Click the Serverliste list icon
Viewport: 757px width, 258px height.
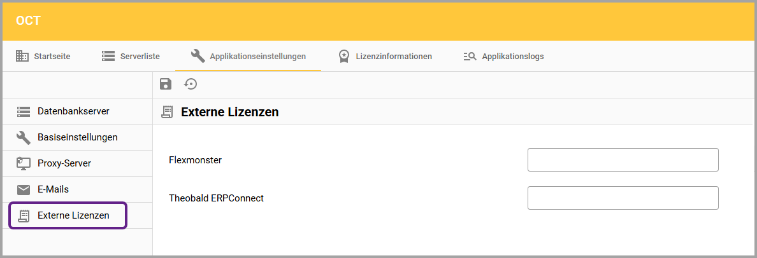coord(108,56)
